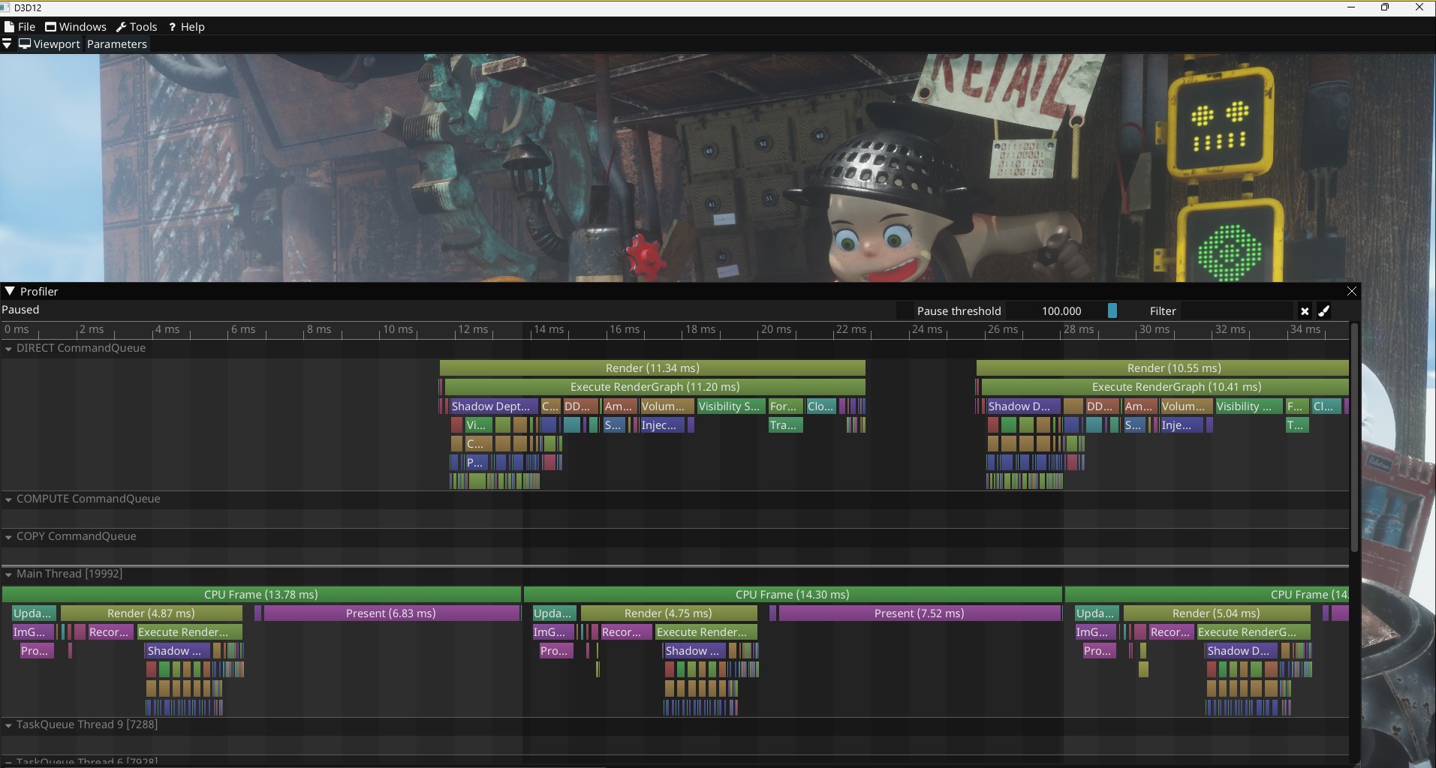Open the dock menu triangle left of Viewport
Image resolution: width=1436 pixels, height=768 pixels.
(7, 44)
